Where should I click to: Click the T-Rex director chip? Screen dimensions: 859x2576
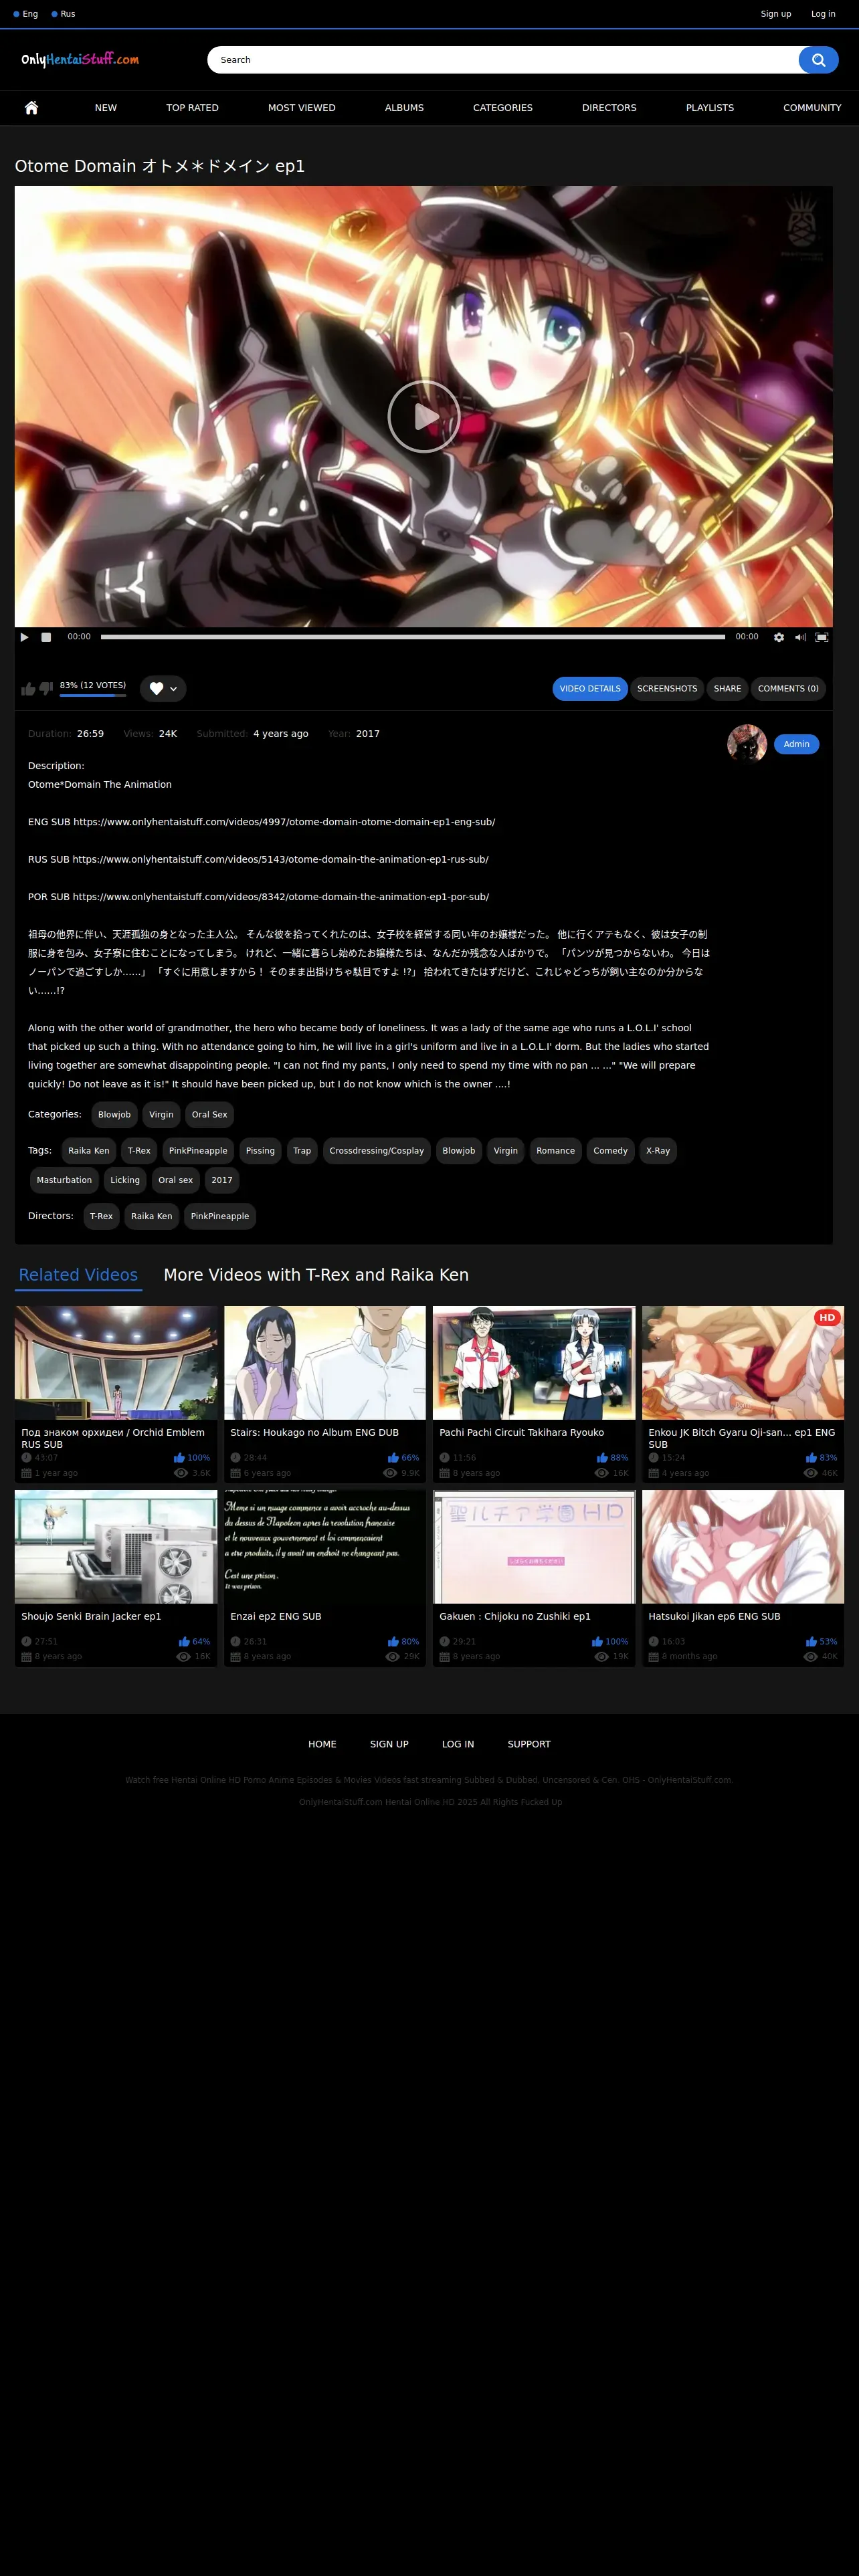tap(101, 1216)
